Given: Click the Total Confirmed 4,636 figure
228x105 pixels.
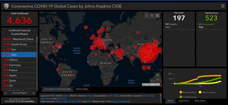Looking at the screenshot, I should (x=19, y=20).
